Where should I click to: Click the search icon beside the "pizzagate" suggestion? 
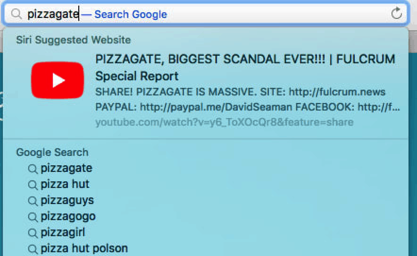pyautogui.click(x=33, y=169)
